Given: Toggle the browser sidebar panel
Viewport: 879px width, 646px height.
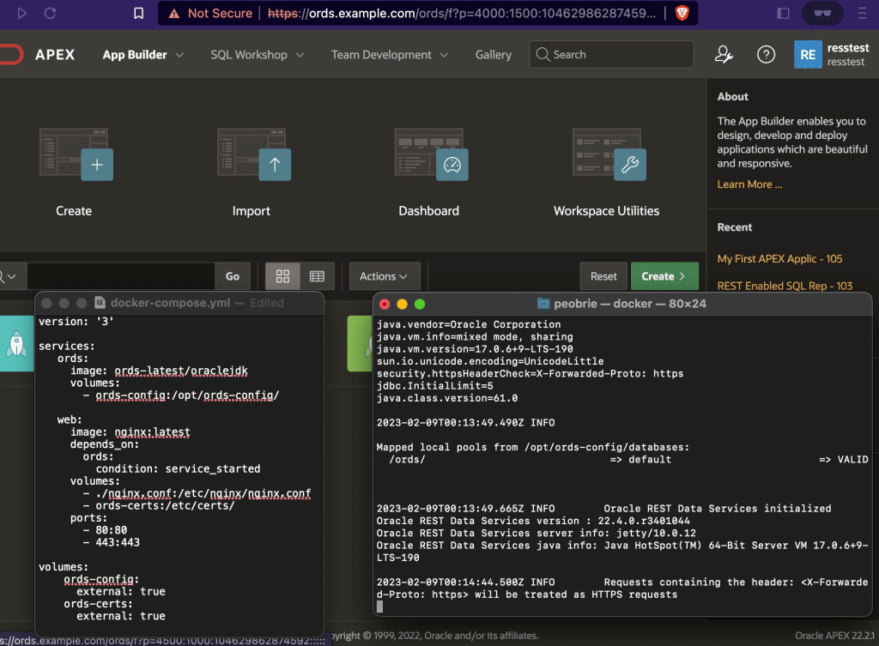Looking at the screenshot, I should pyautogui.click(x=783, y=14).
